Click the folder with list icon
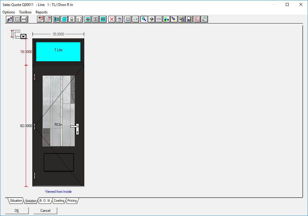308x216 pixels. coord(182,19)
